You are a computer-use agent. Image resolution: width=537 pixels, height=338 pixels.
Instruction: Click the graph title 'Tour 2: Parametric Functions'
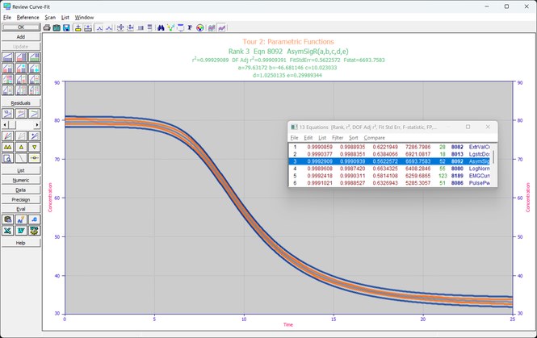pos(288,42)
